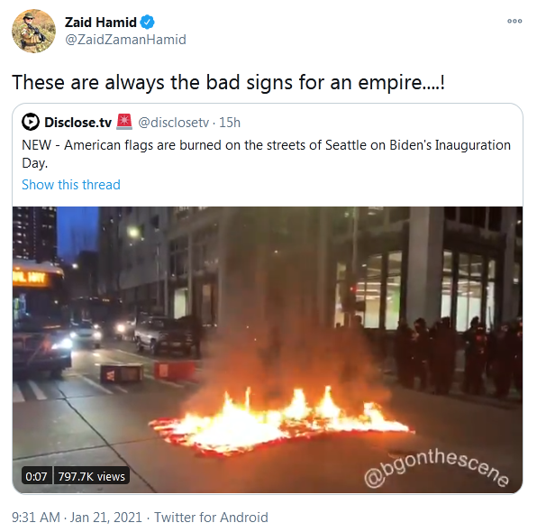The height and width of the screenshot is (532, 537).
Task: Click the Jan 21, 2021 date
Action: point(105,518)
